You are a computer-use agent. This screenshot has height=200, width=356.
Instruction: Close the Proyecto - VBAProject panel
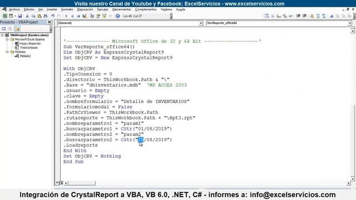pyautogui.click(x=50, y=22)
